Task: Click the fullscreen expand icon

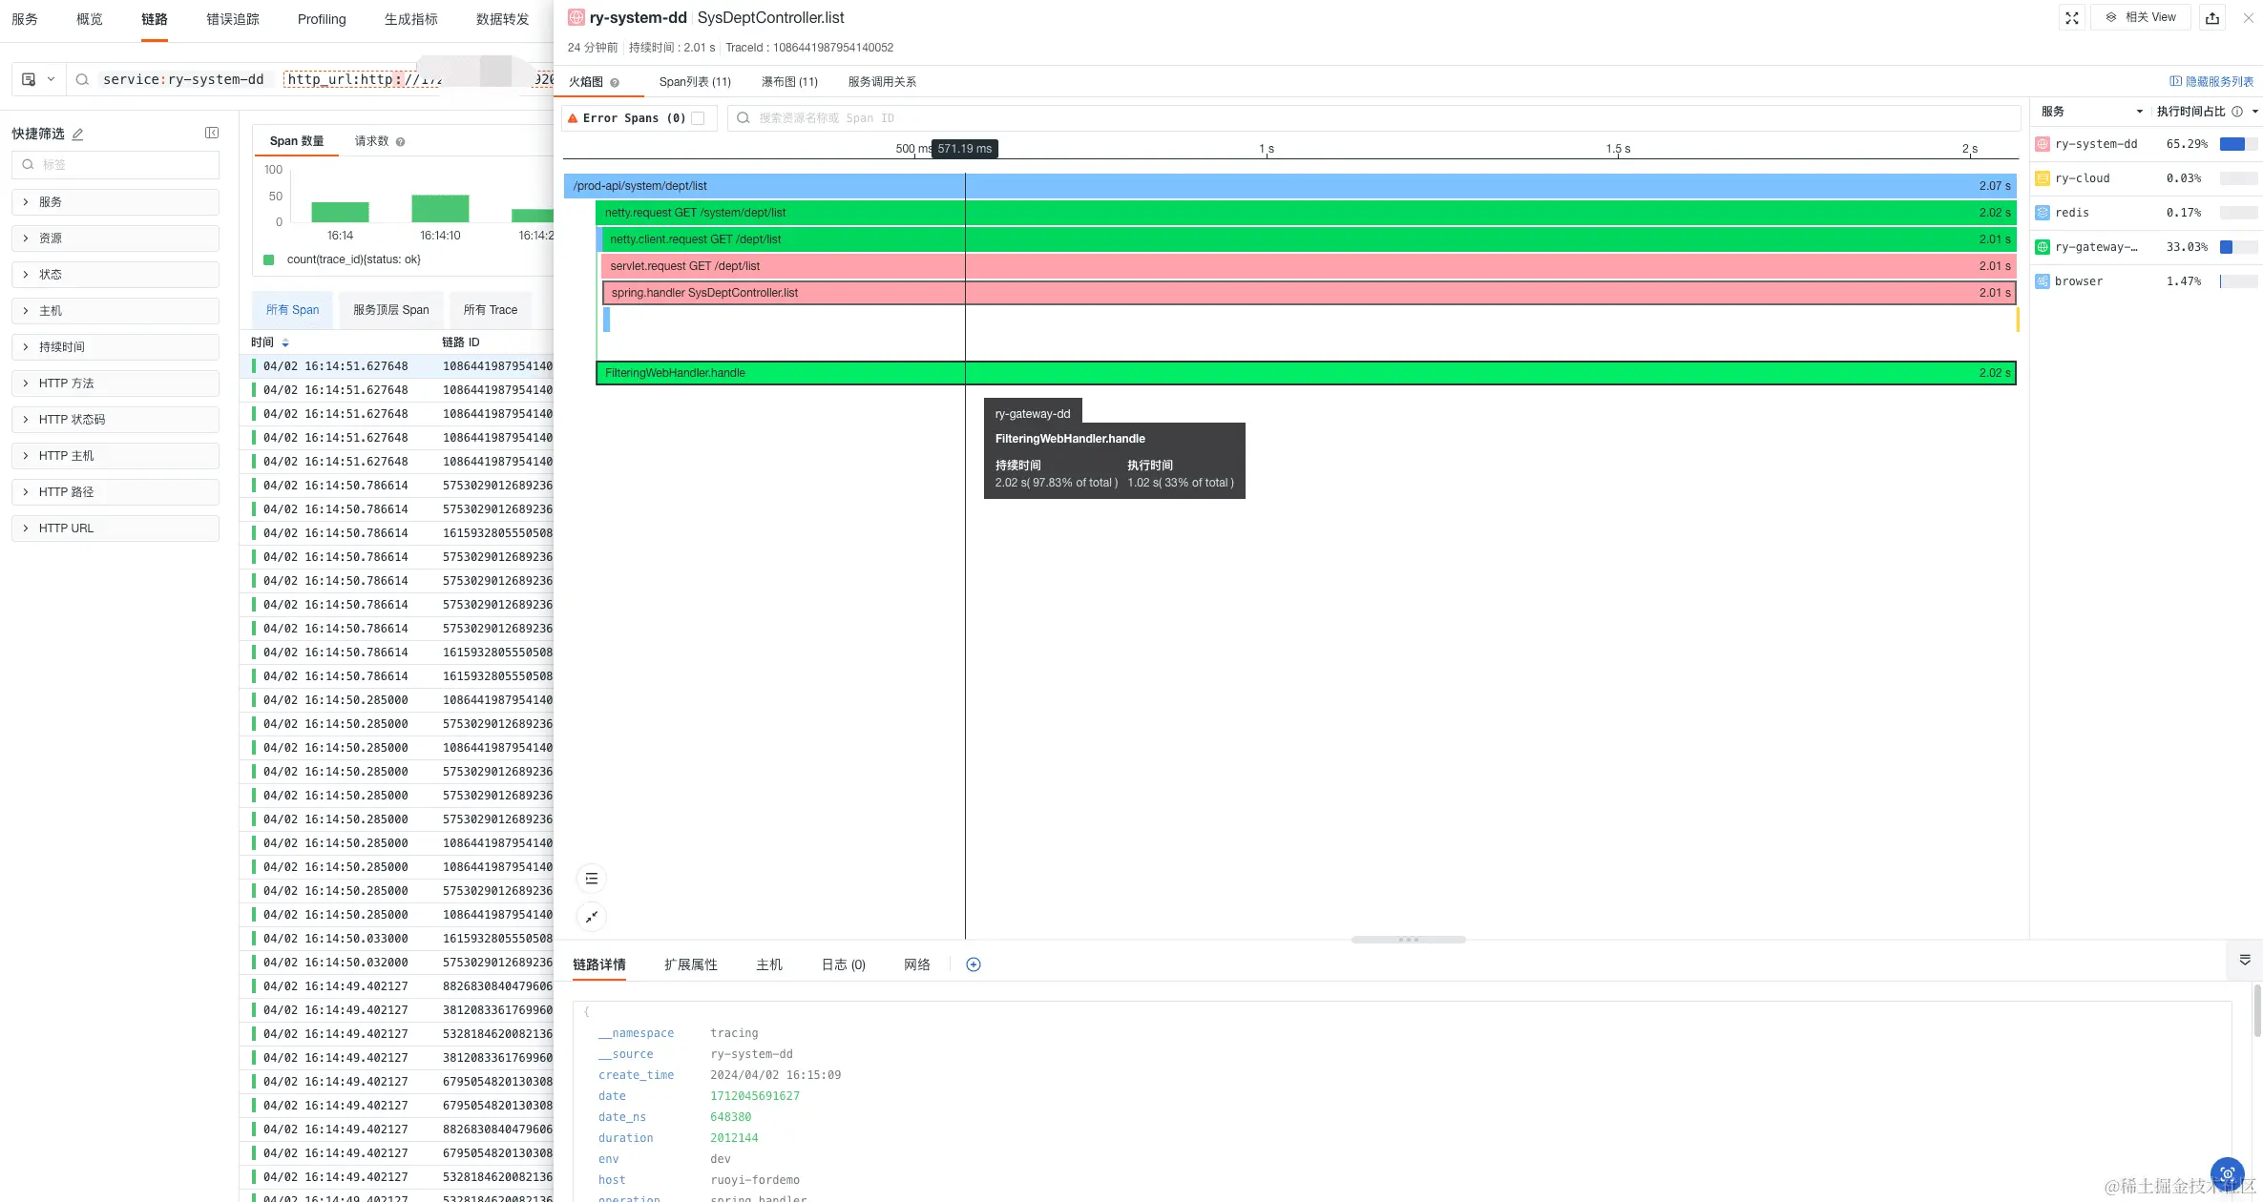Action: click(x=2071, y=18)
